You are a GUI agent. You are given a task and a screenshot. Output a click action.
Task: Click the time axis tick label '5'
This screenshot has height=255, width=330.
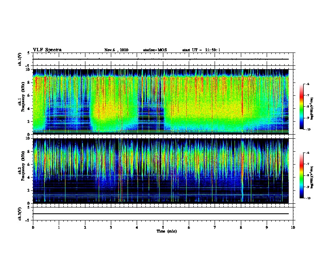pyautogui.click(x=163, y=227)
